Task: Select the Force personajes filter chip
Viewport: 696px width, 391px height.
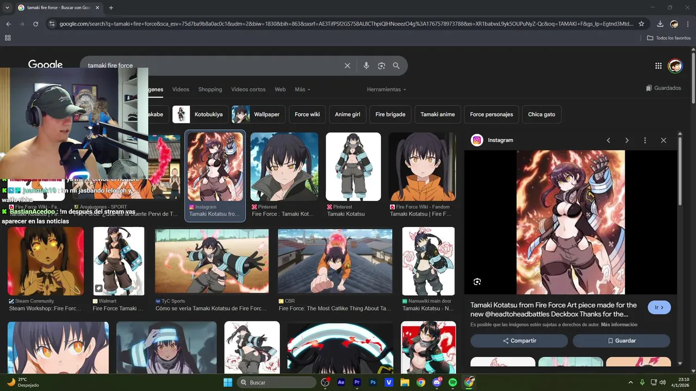Action: coord(492,115)
